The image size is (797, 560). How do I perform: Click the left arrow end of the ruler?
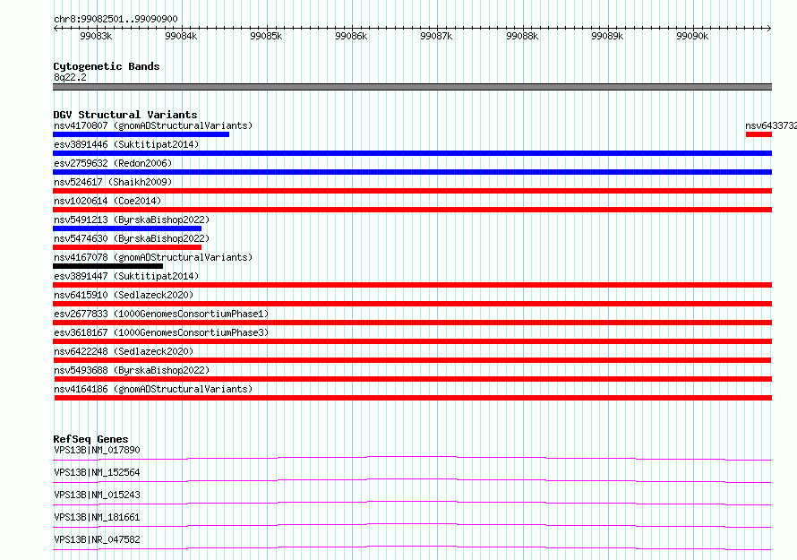[x=56, y=29]
